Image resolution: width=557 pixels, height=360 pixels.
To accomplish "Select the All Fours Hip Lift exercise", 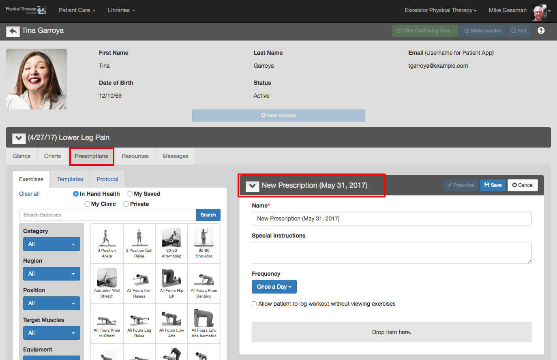I will click(171, 283).
